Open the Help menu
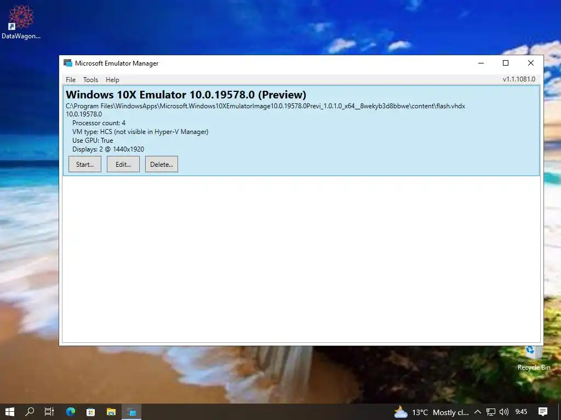 (112, 80)
